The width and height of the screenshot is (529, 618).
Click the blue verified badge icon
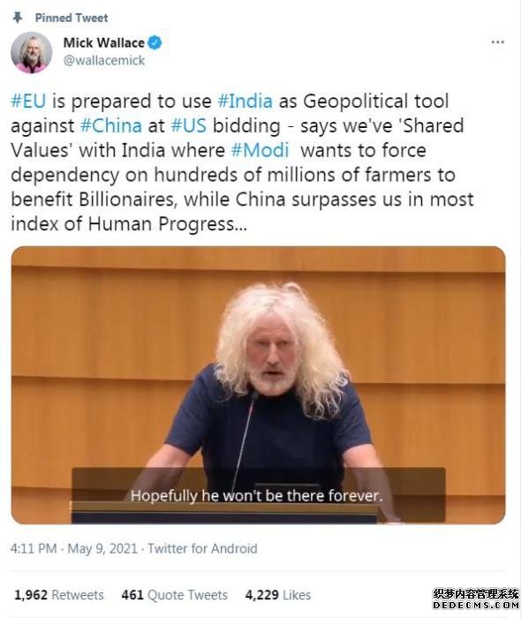[x=155, y=42]
